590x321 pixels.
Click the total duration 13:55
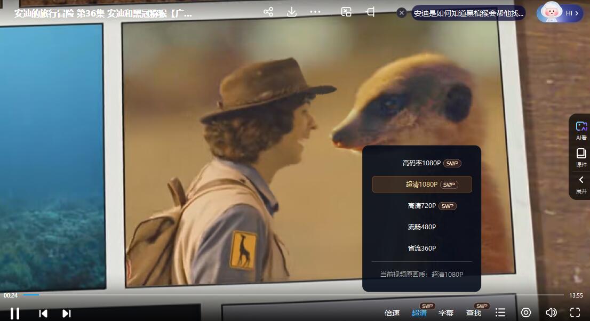click(x=576, y=295)
